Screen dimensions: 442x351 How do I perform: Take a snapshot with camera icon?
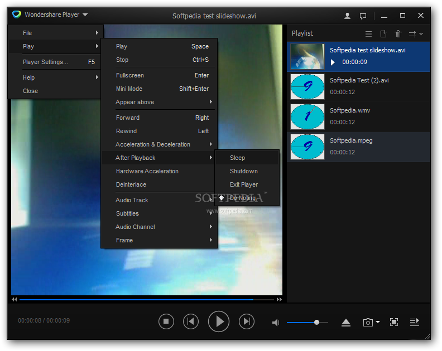coord(368,322)
